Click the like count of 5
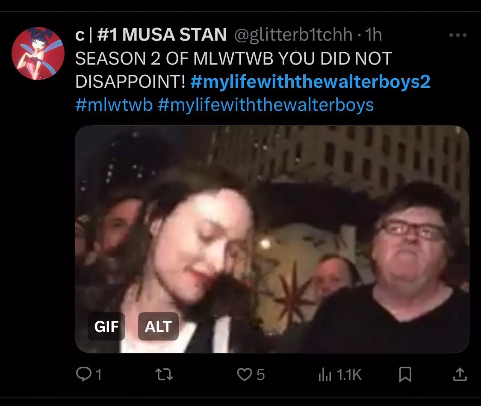Image resolution: width=481 pixels, height=406 pixels. 260,375
